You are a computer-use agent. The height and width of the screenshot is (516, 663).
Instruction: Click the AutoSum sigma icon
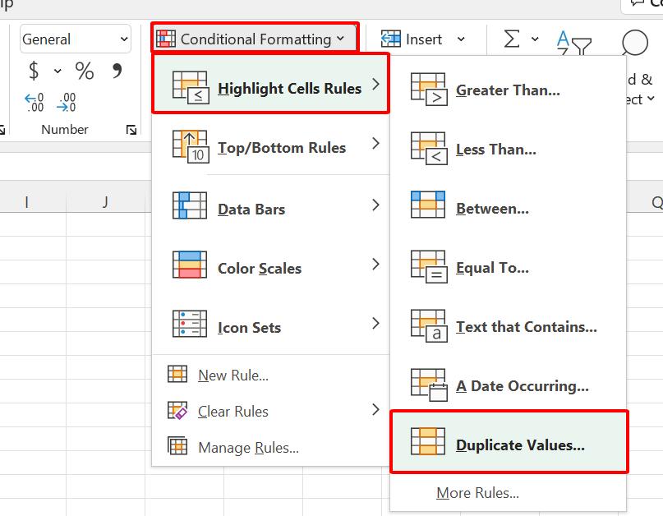click(x=512, y=39)
